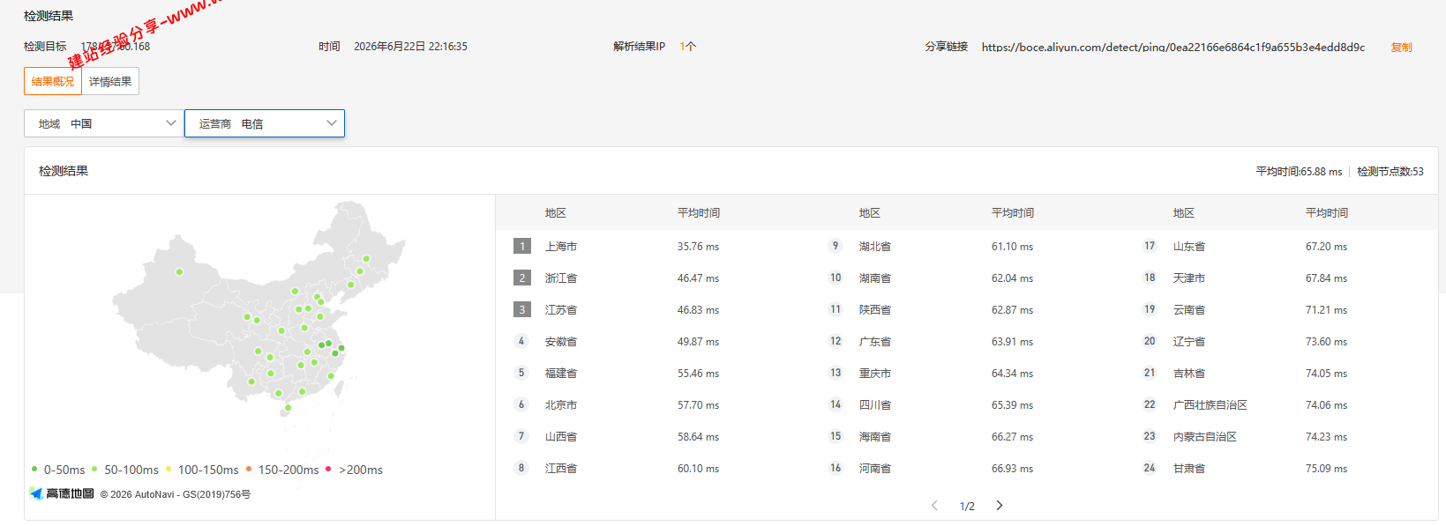Click the 云南省 region cell
This screenshot has width=1446, height=526.
(x=1189, y=310)
